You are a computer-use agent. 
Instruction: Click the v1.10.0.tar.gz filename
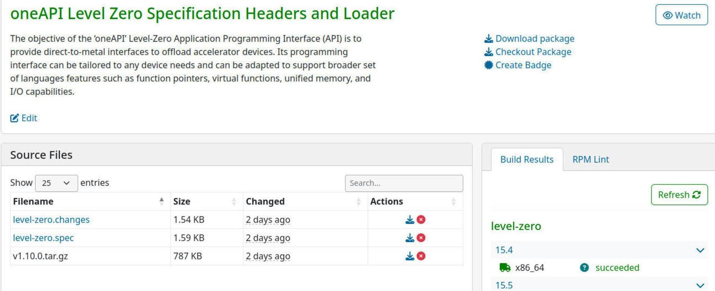click(41, 256)
